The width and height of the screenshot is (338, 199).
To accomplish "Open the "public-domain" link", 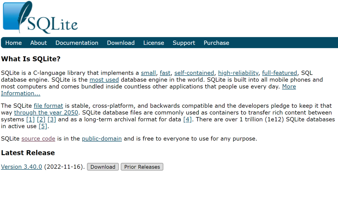I will pos(102,139).
